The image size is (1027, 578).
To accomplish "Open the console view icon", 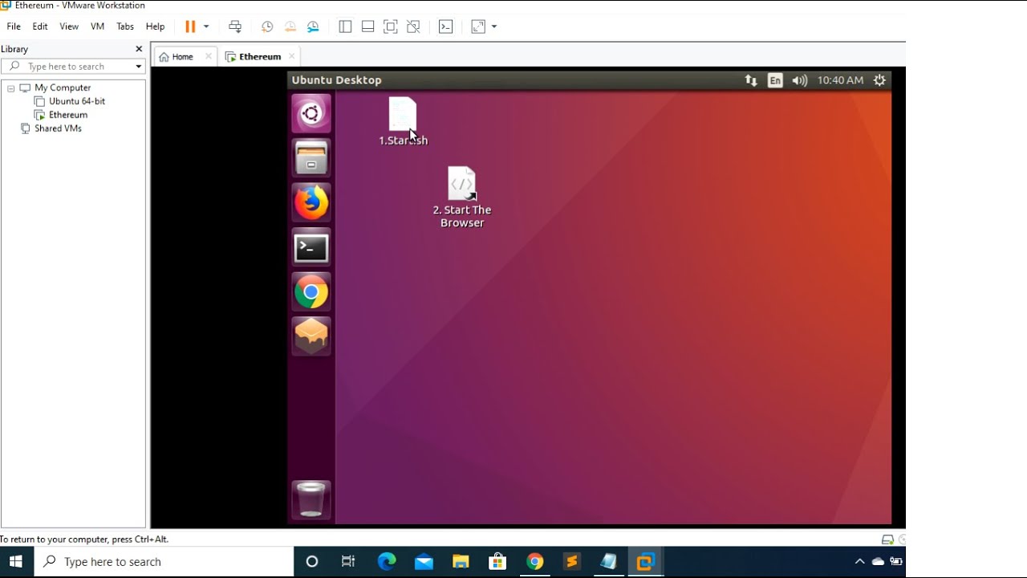I will 446,26.
